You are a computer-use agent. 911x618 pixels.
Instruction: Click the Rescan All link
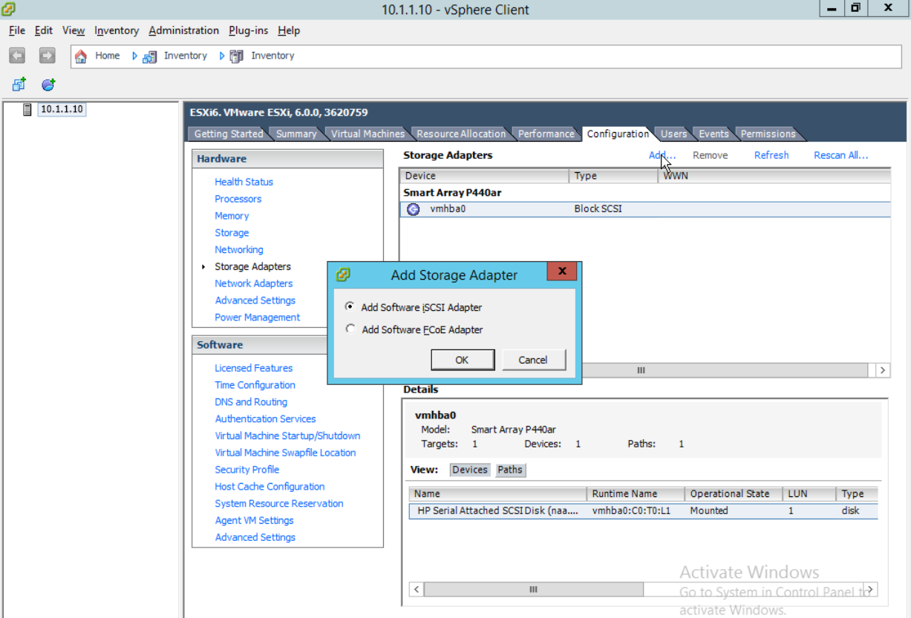[840, 155]
